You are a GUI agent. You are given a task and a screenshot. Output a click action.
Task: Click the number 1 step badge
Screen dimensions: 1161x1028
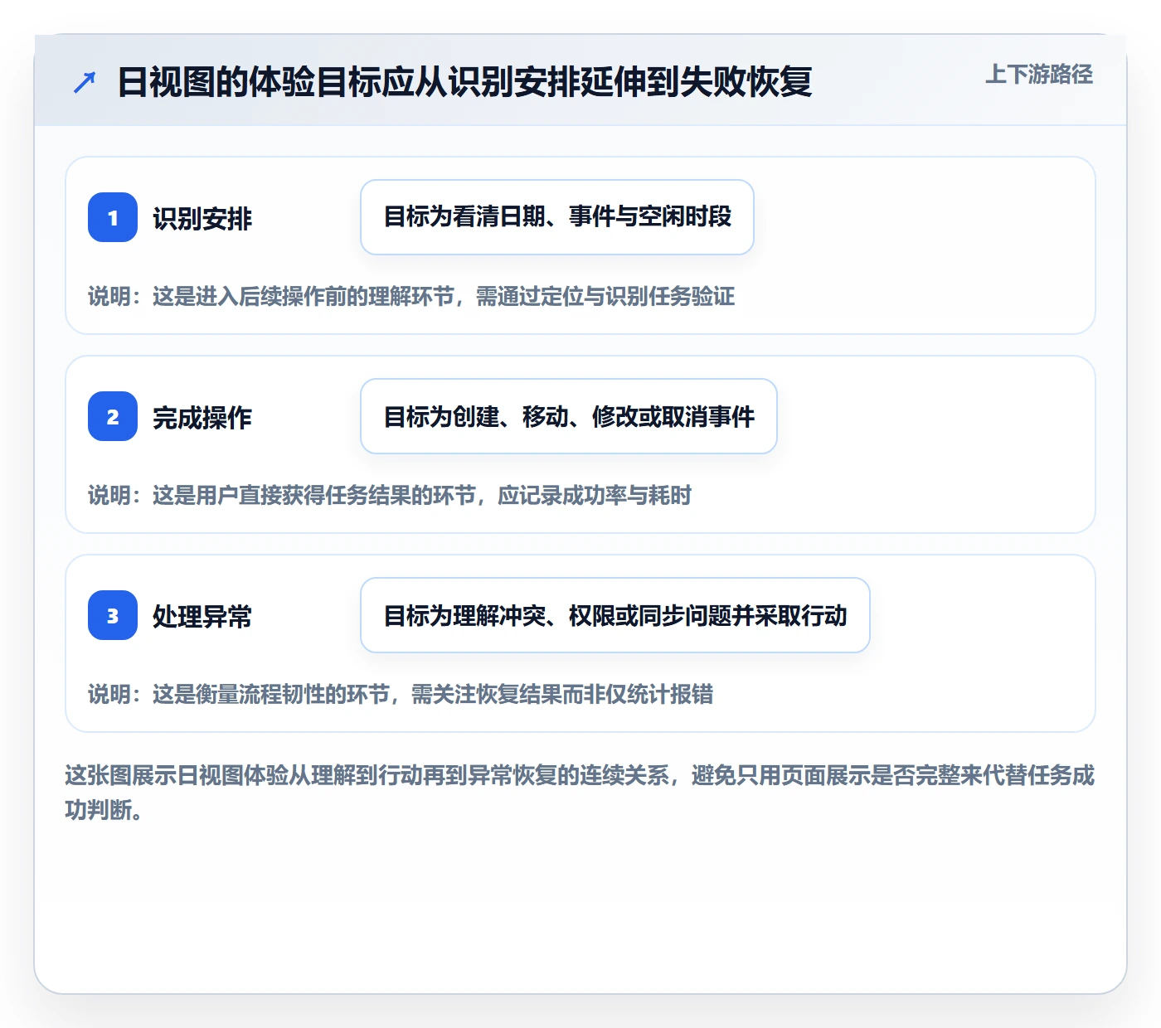[113, 217]
